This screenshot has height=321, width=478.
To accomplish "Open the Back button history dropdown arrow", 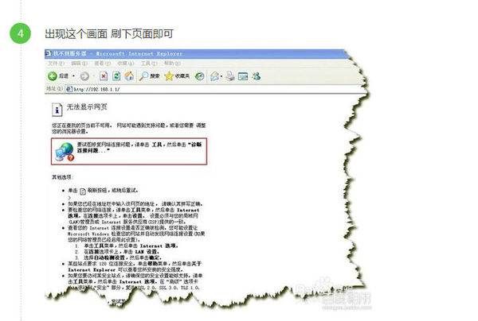I will (x=73, y=76).
